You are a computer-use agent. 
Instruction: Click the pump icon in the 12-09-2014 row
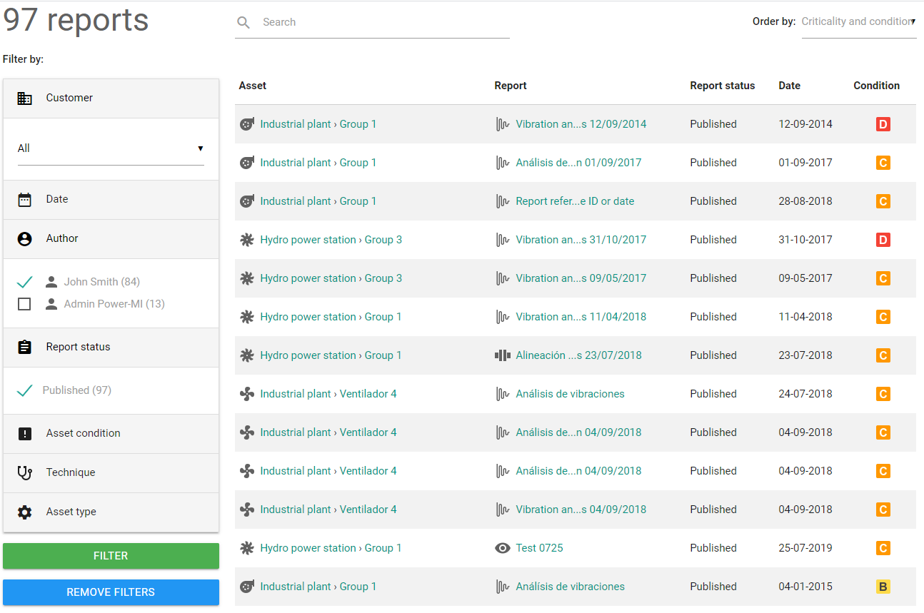coord(247,124)
